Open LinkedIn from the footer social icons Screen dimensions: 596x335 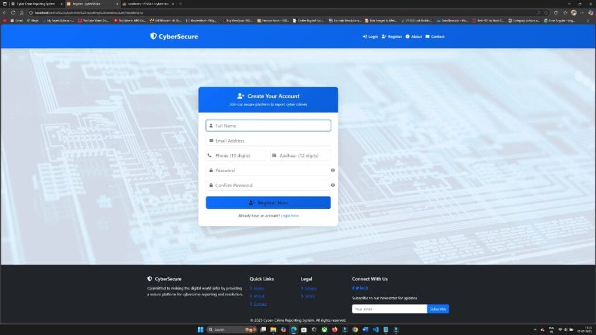point(361,287)
